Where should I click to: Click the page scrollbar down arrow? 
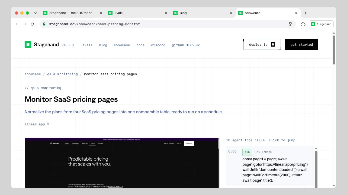click(334, 186)
